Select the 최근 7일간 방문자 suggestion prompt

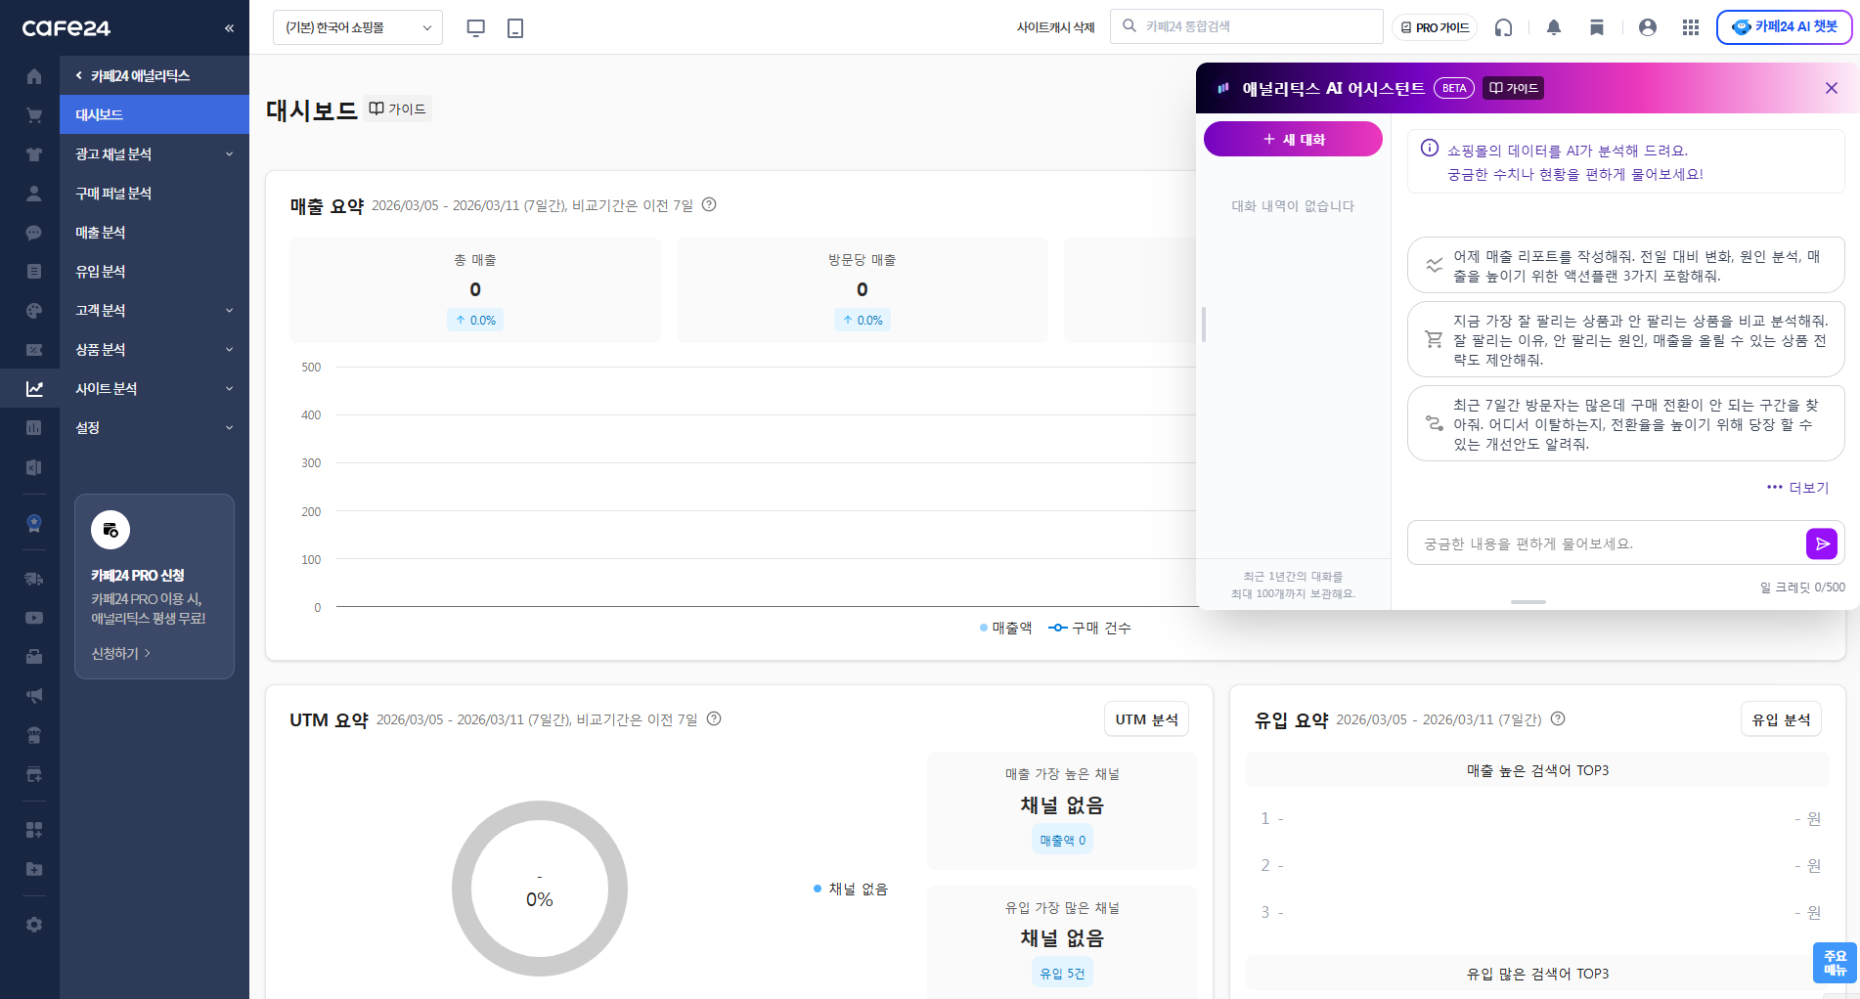[1626, 423]
